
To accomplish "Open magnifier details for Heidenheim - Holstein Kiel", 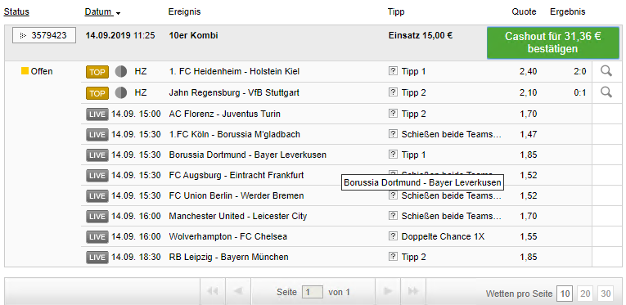I will tap(606, 71).
